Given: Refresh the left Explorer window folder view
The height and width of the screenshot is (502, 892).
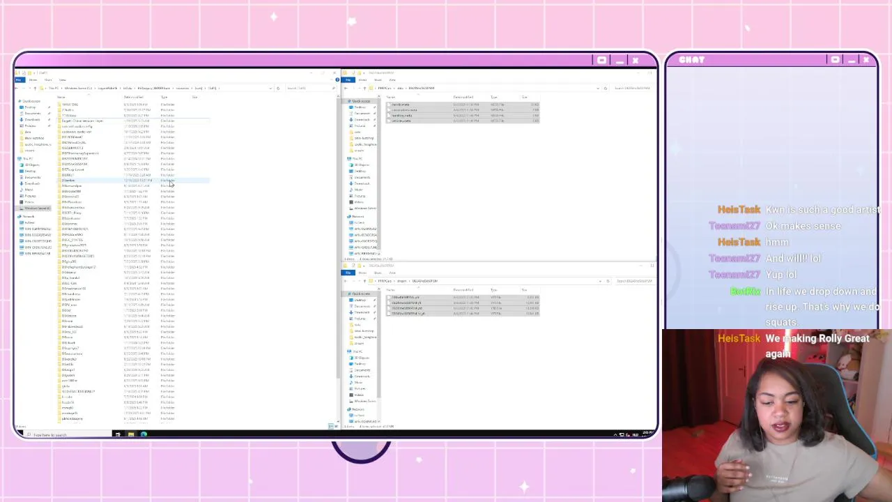Looking at the screenshot, I should (278, 88).
